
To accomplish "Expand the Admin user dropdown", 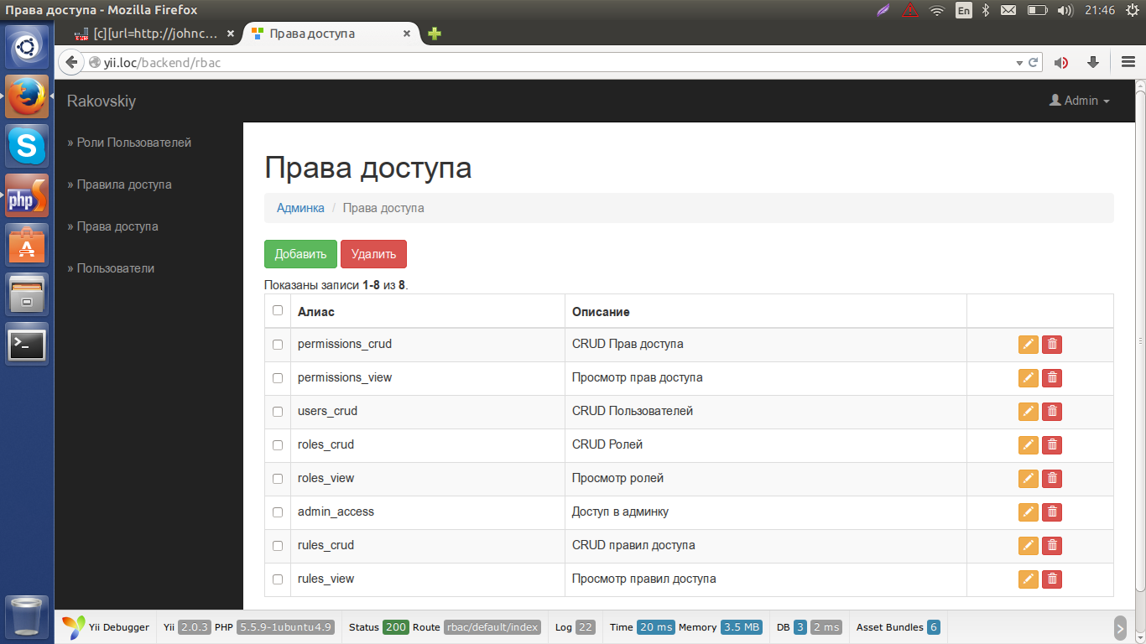I will click(1079, 101).
